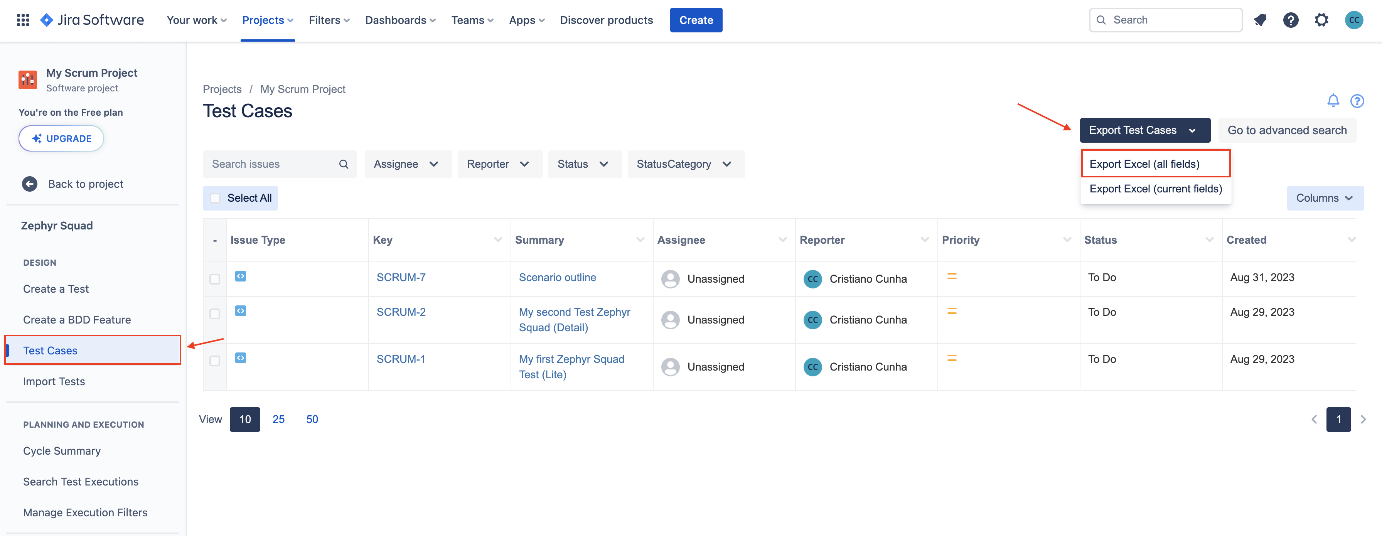Click the priority icon in SCRUM-2 row
The width and height of the screenshot is (1382, 536).
click(952, 311)
